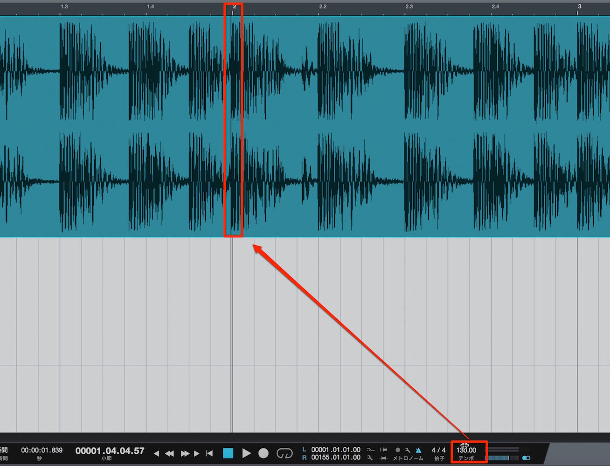This screenshot has width=610, height=466.
Task: Click bar 2 on the timeline ruler
Action: click(x=235, y=7)
